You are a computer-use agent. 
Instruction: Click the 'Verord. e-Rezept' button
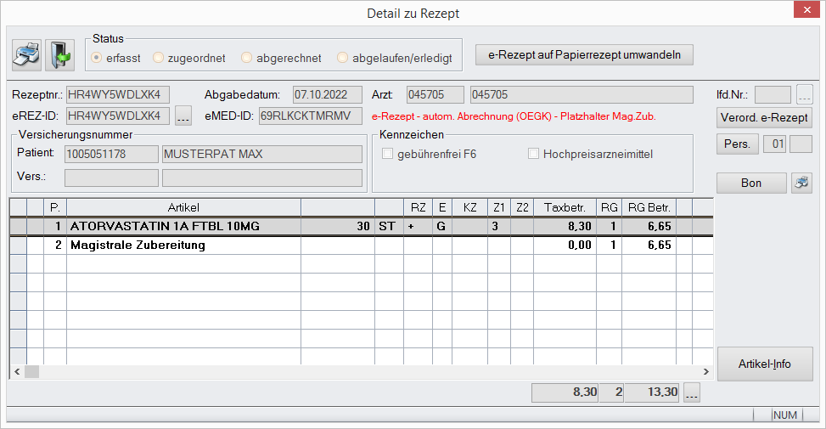(764, 117)
